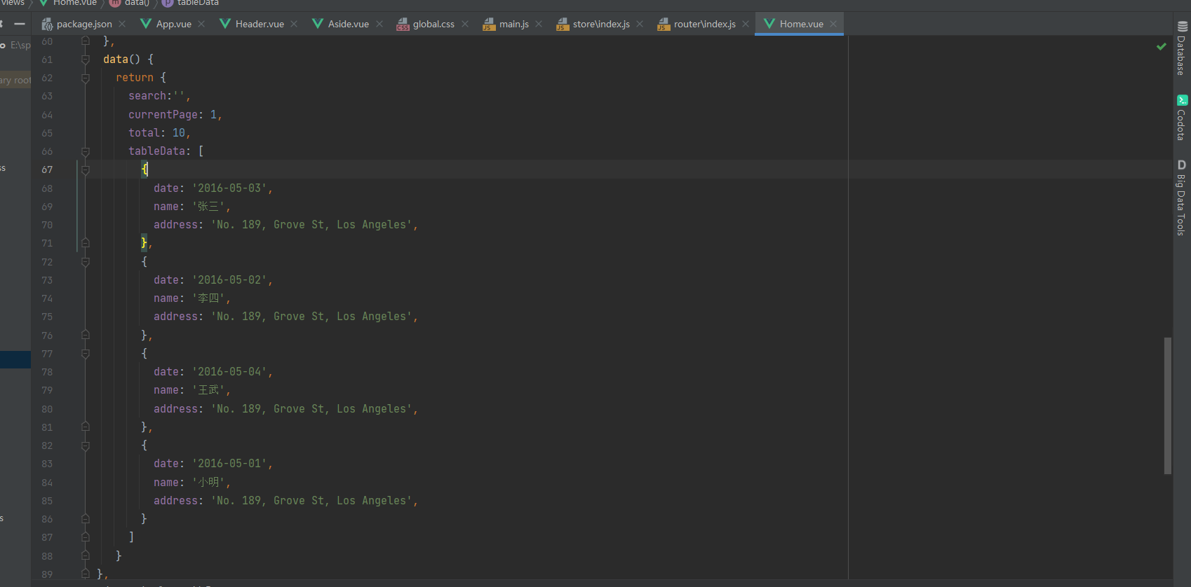Select the data() breadcrumb

(130, 3)
